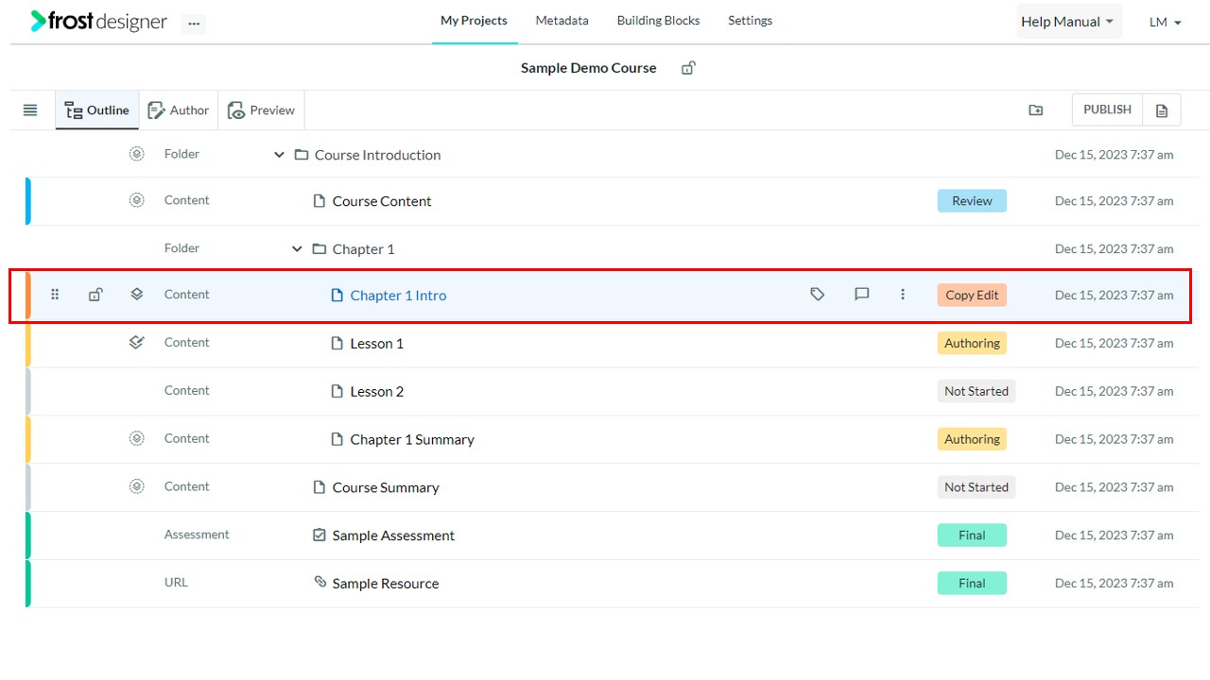Select the Outline view tab
The height and width of the screenshot is (680, 1210).
tap(97, 110)
